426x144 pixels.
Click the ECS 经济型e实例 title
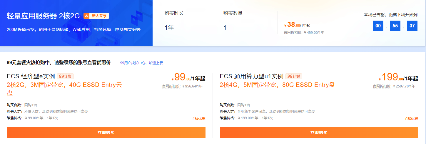31,77
